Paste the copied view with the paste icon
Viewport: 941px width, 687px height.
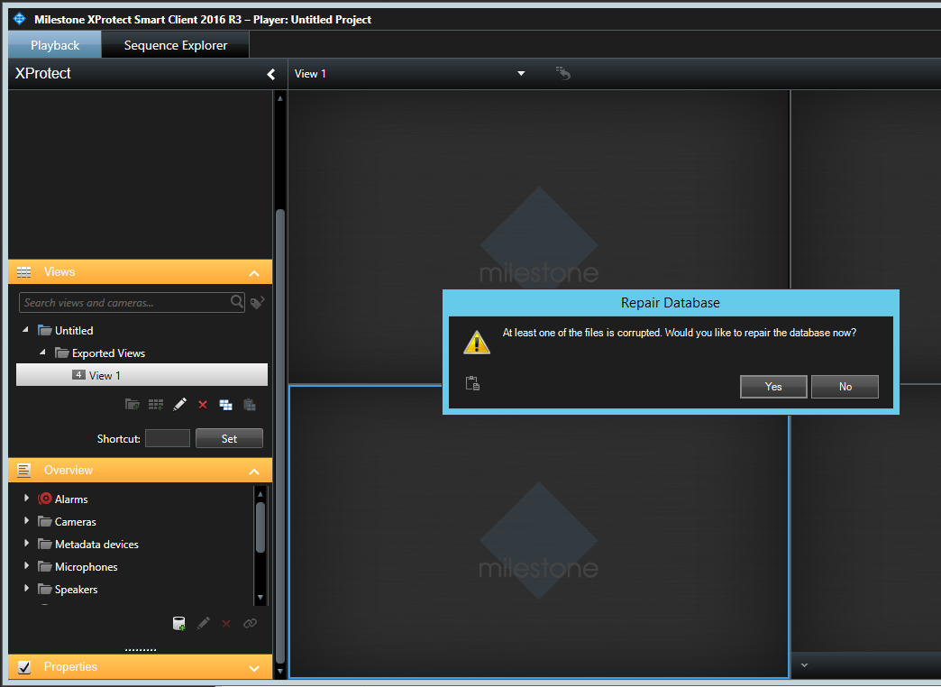pos(250,405)
